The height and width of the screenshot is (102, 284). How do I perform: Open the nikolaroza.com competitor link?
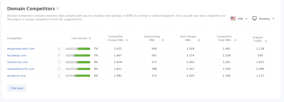click(x=17, y=62)
